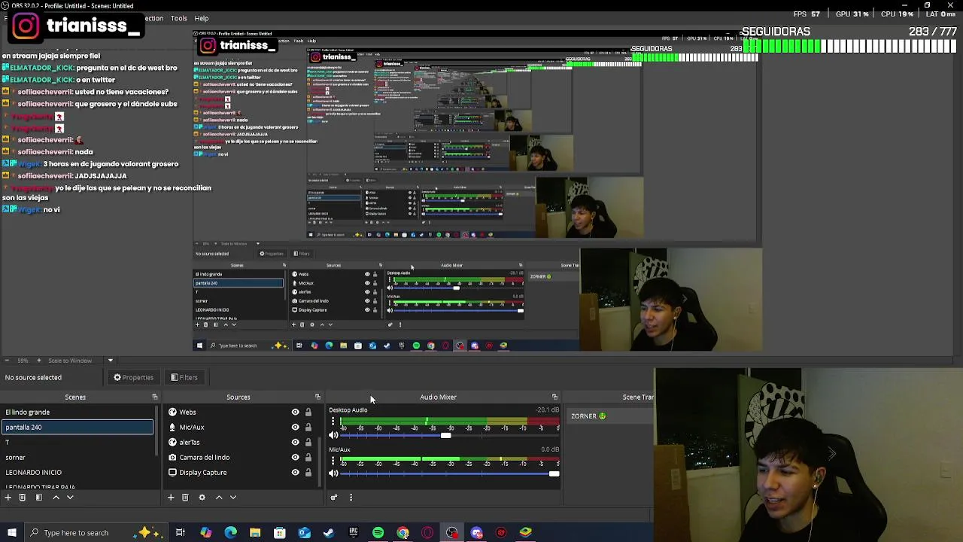Open Audio Mixer bottom three-dot menu
The image size is (963, 542).
click(x=351, y=497)
